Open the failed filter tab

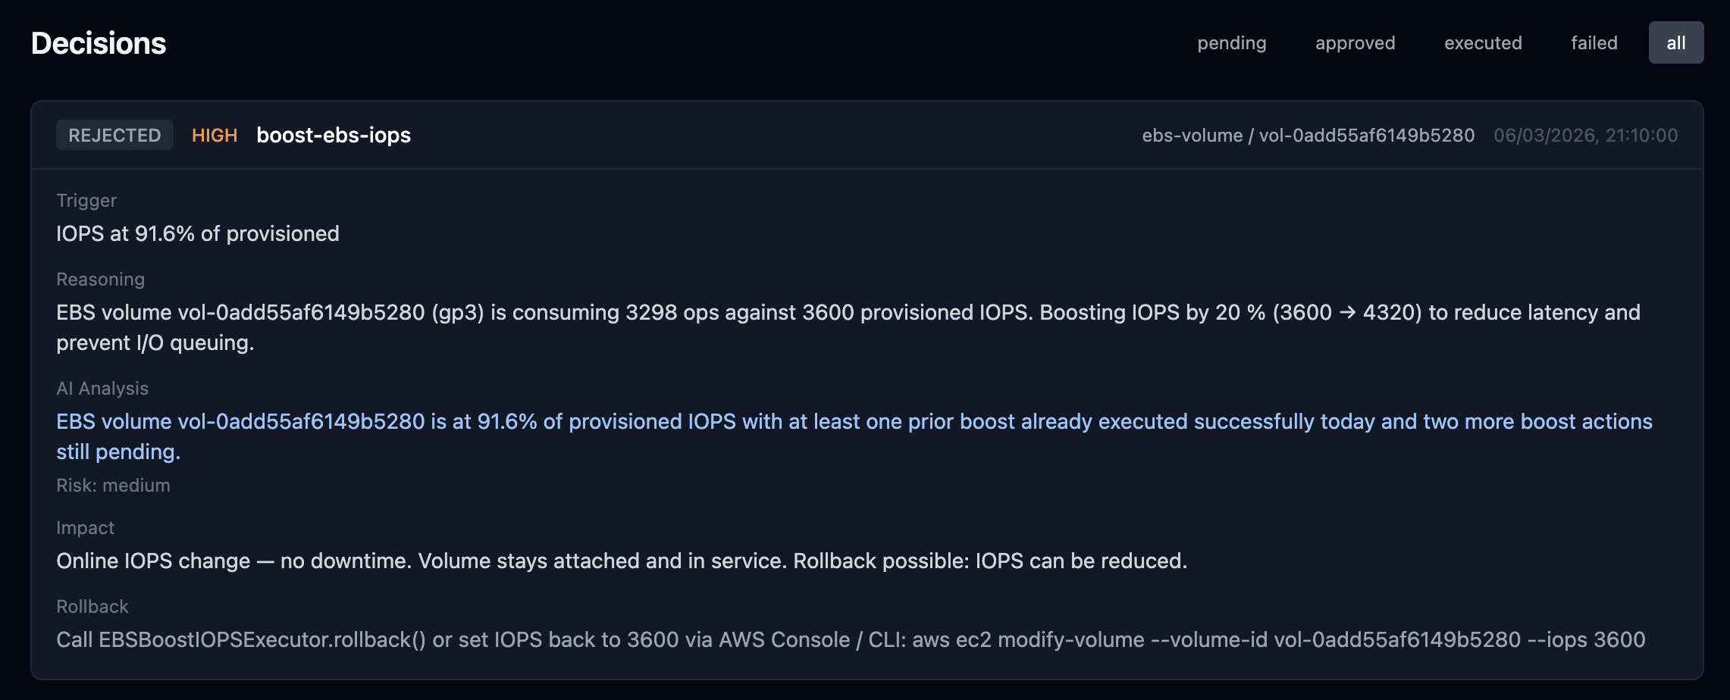[1594, 43]
